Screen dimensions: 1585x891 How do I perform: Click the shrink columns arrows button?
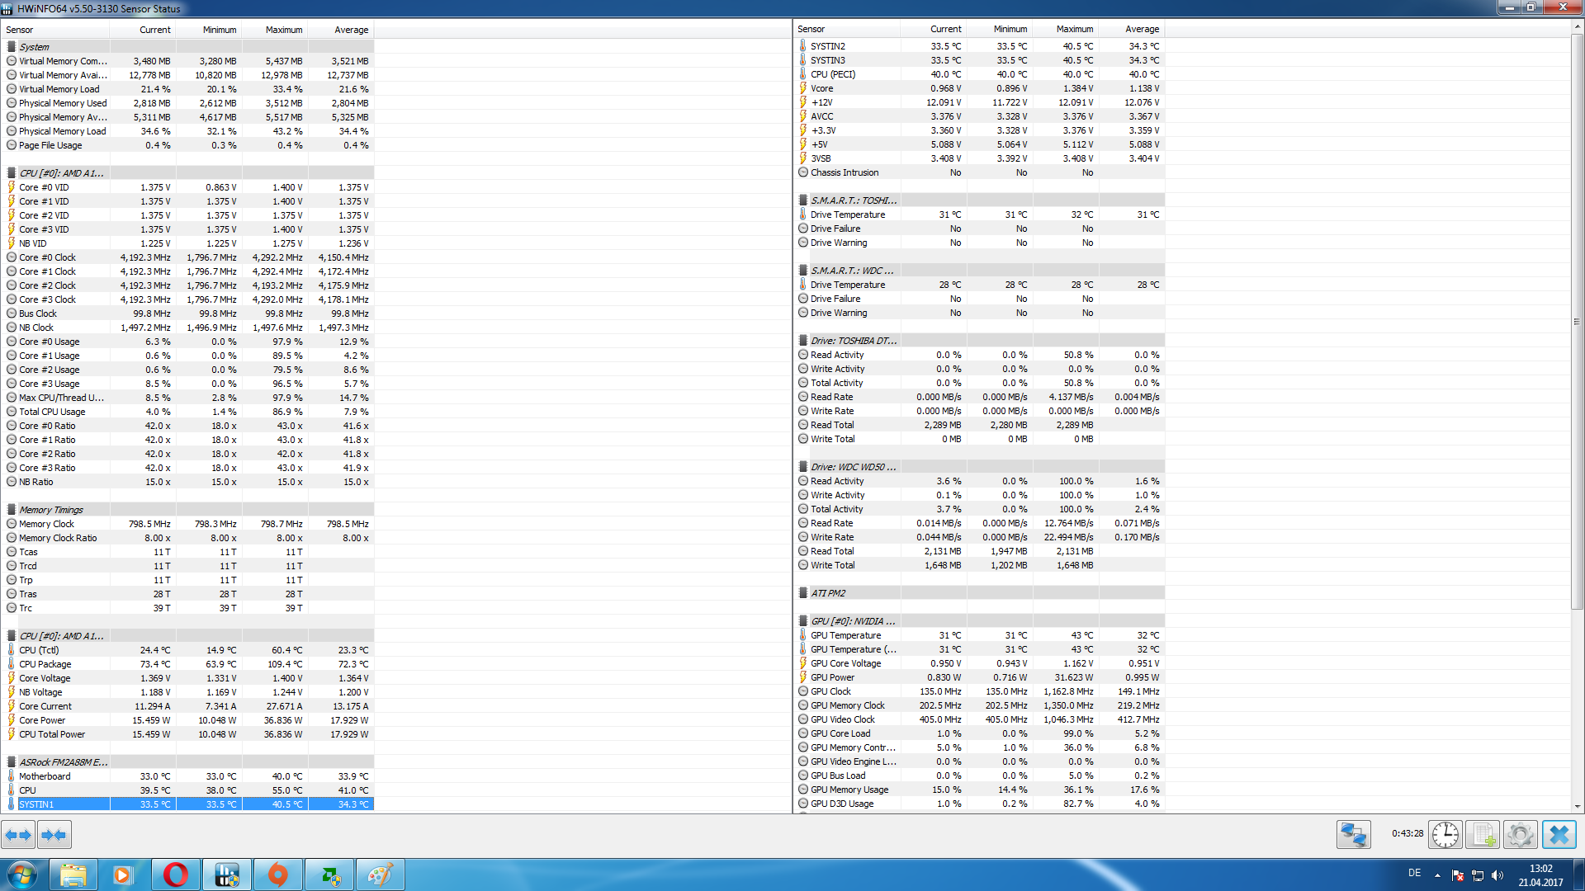54,835
